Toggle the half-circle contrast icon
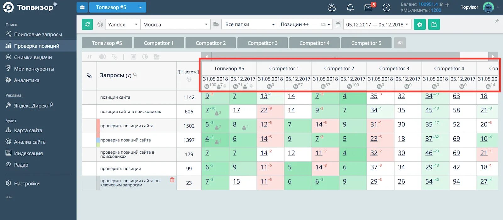This screenshot has height=220, width=503. [145, 57]
